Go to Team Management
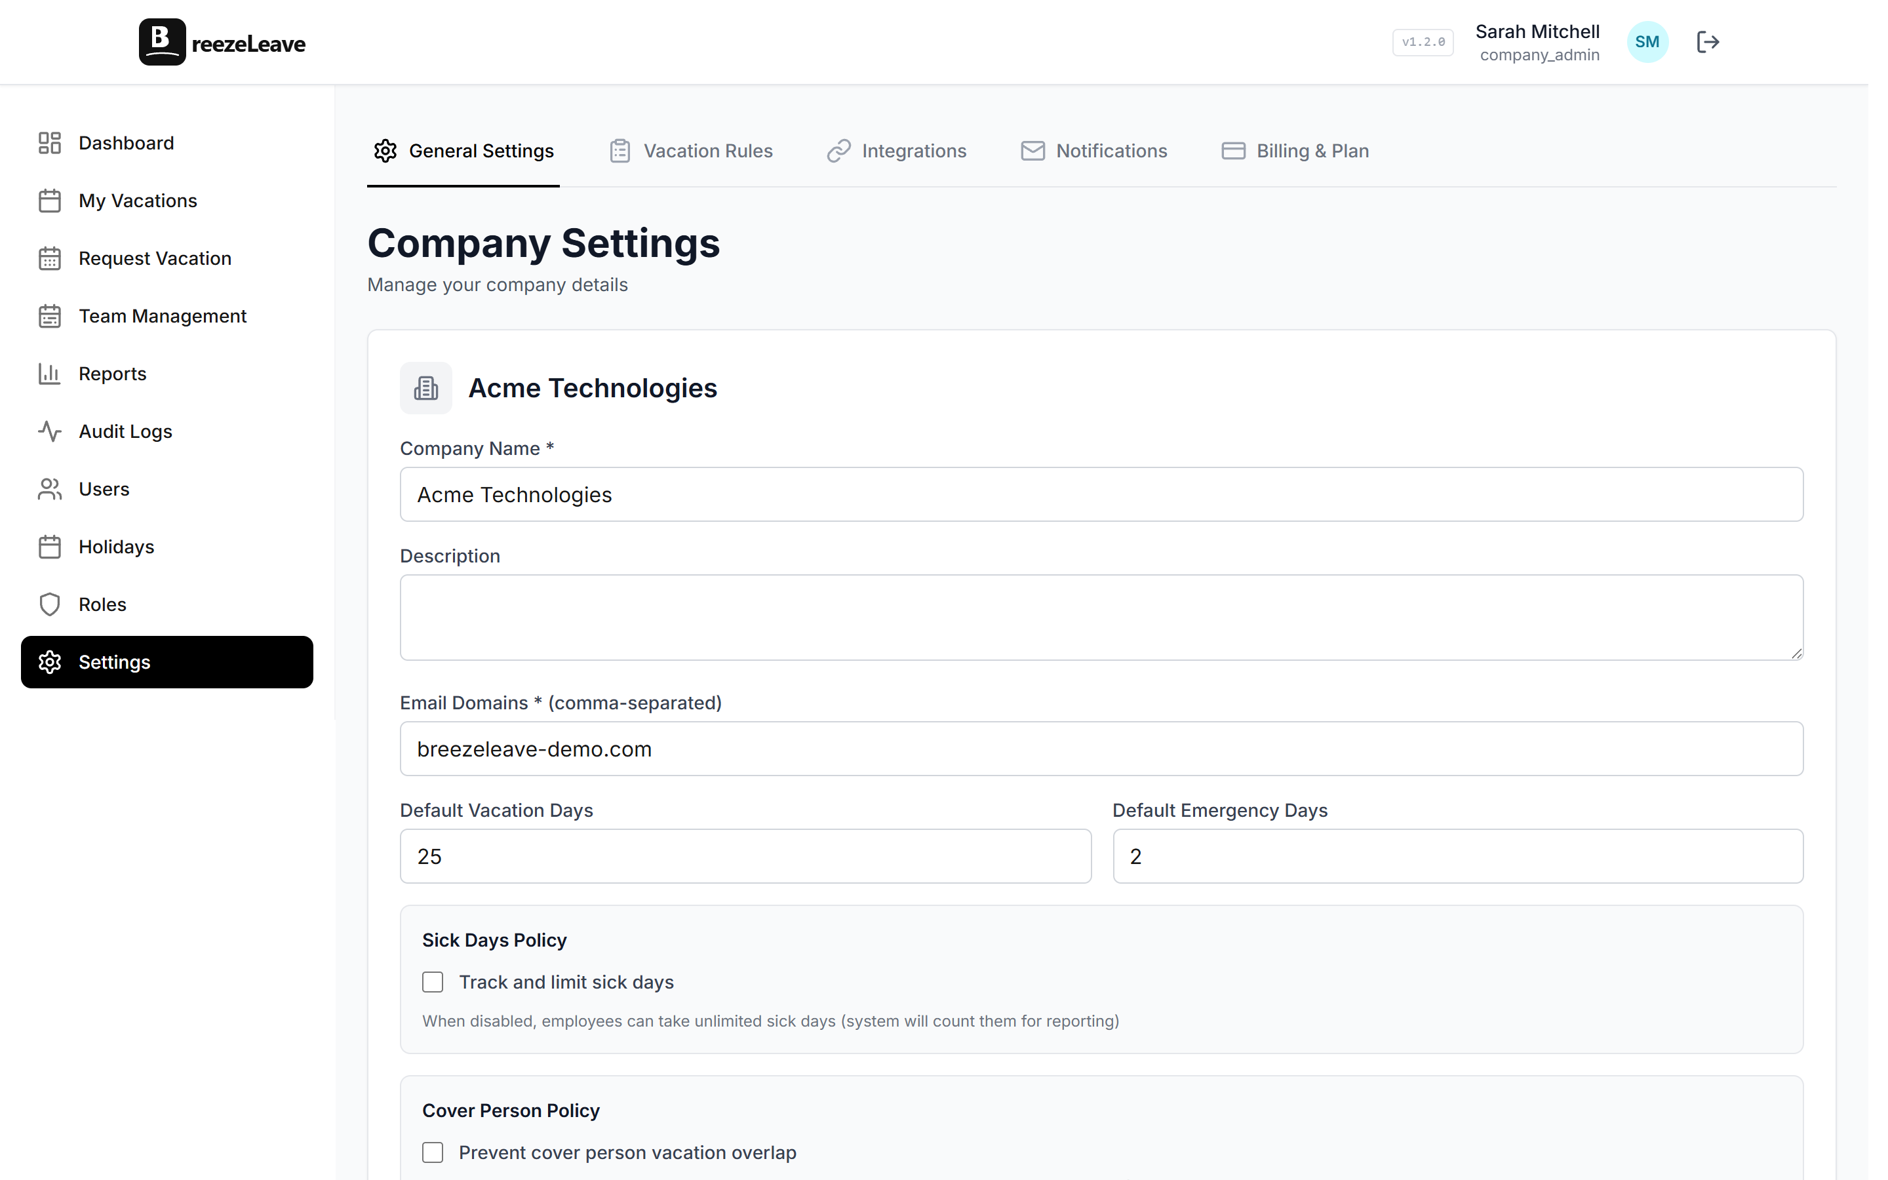This screenshot has width=1888, height=1180. (167, 316)
